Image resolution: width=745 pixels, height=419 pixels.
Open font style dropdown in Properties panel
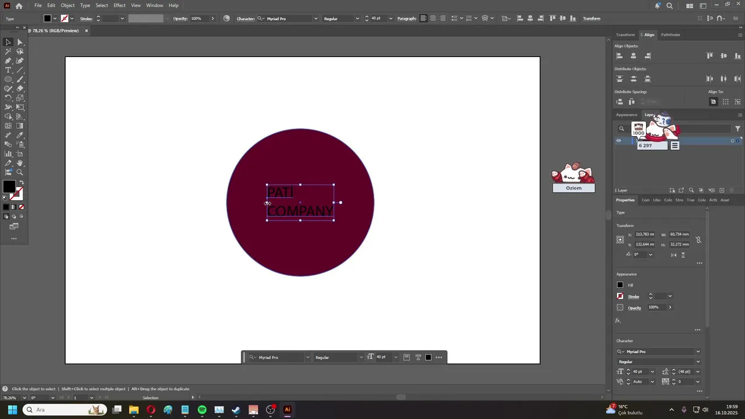tap(698, 361)
